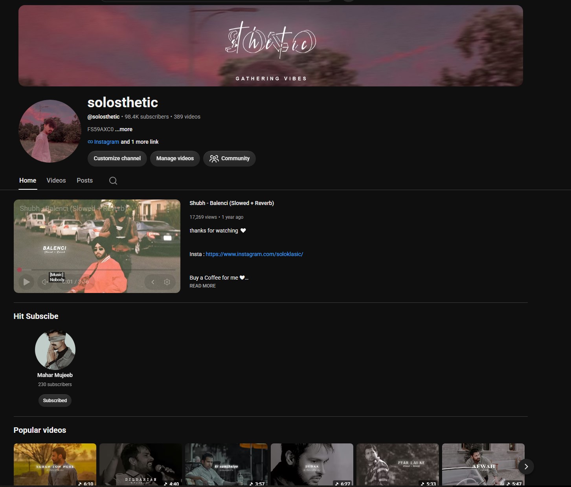
Task: Open the channel search magnifier icon
Action: click(113, 181)
